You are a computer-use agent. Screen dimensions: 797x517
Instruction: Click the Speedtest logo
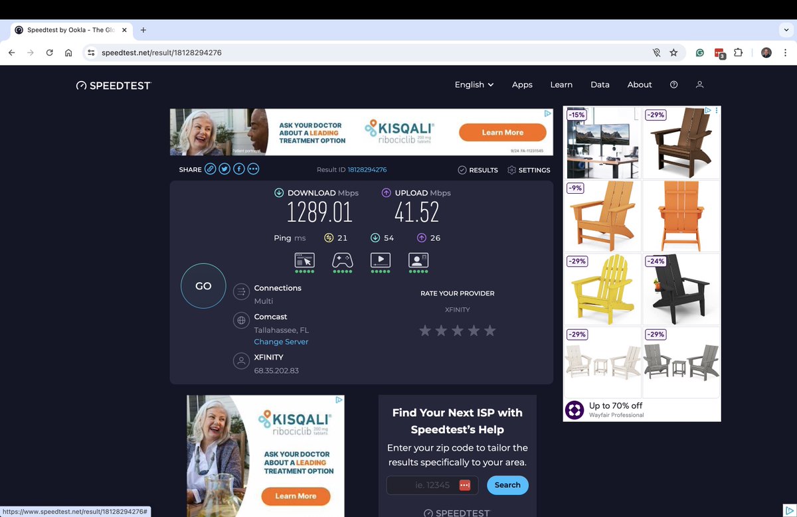[113, 85]
